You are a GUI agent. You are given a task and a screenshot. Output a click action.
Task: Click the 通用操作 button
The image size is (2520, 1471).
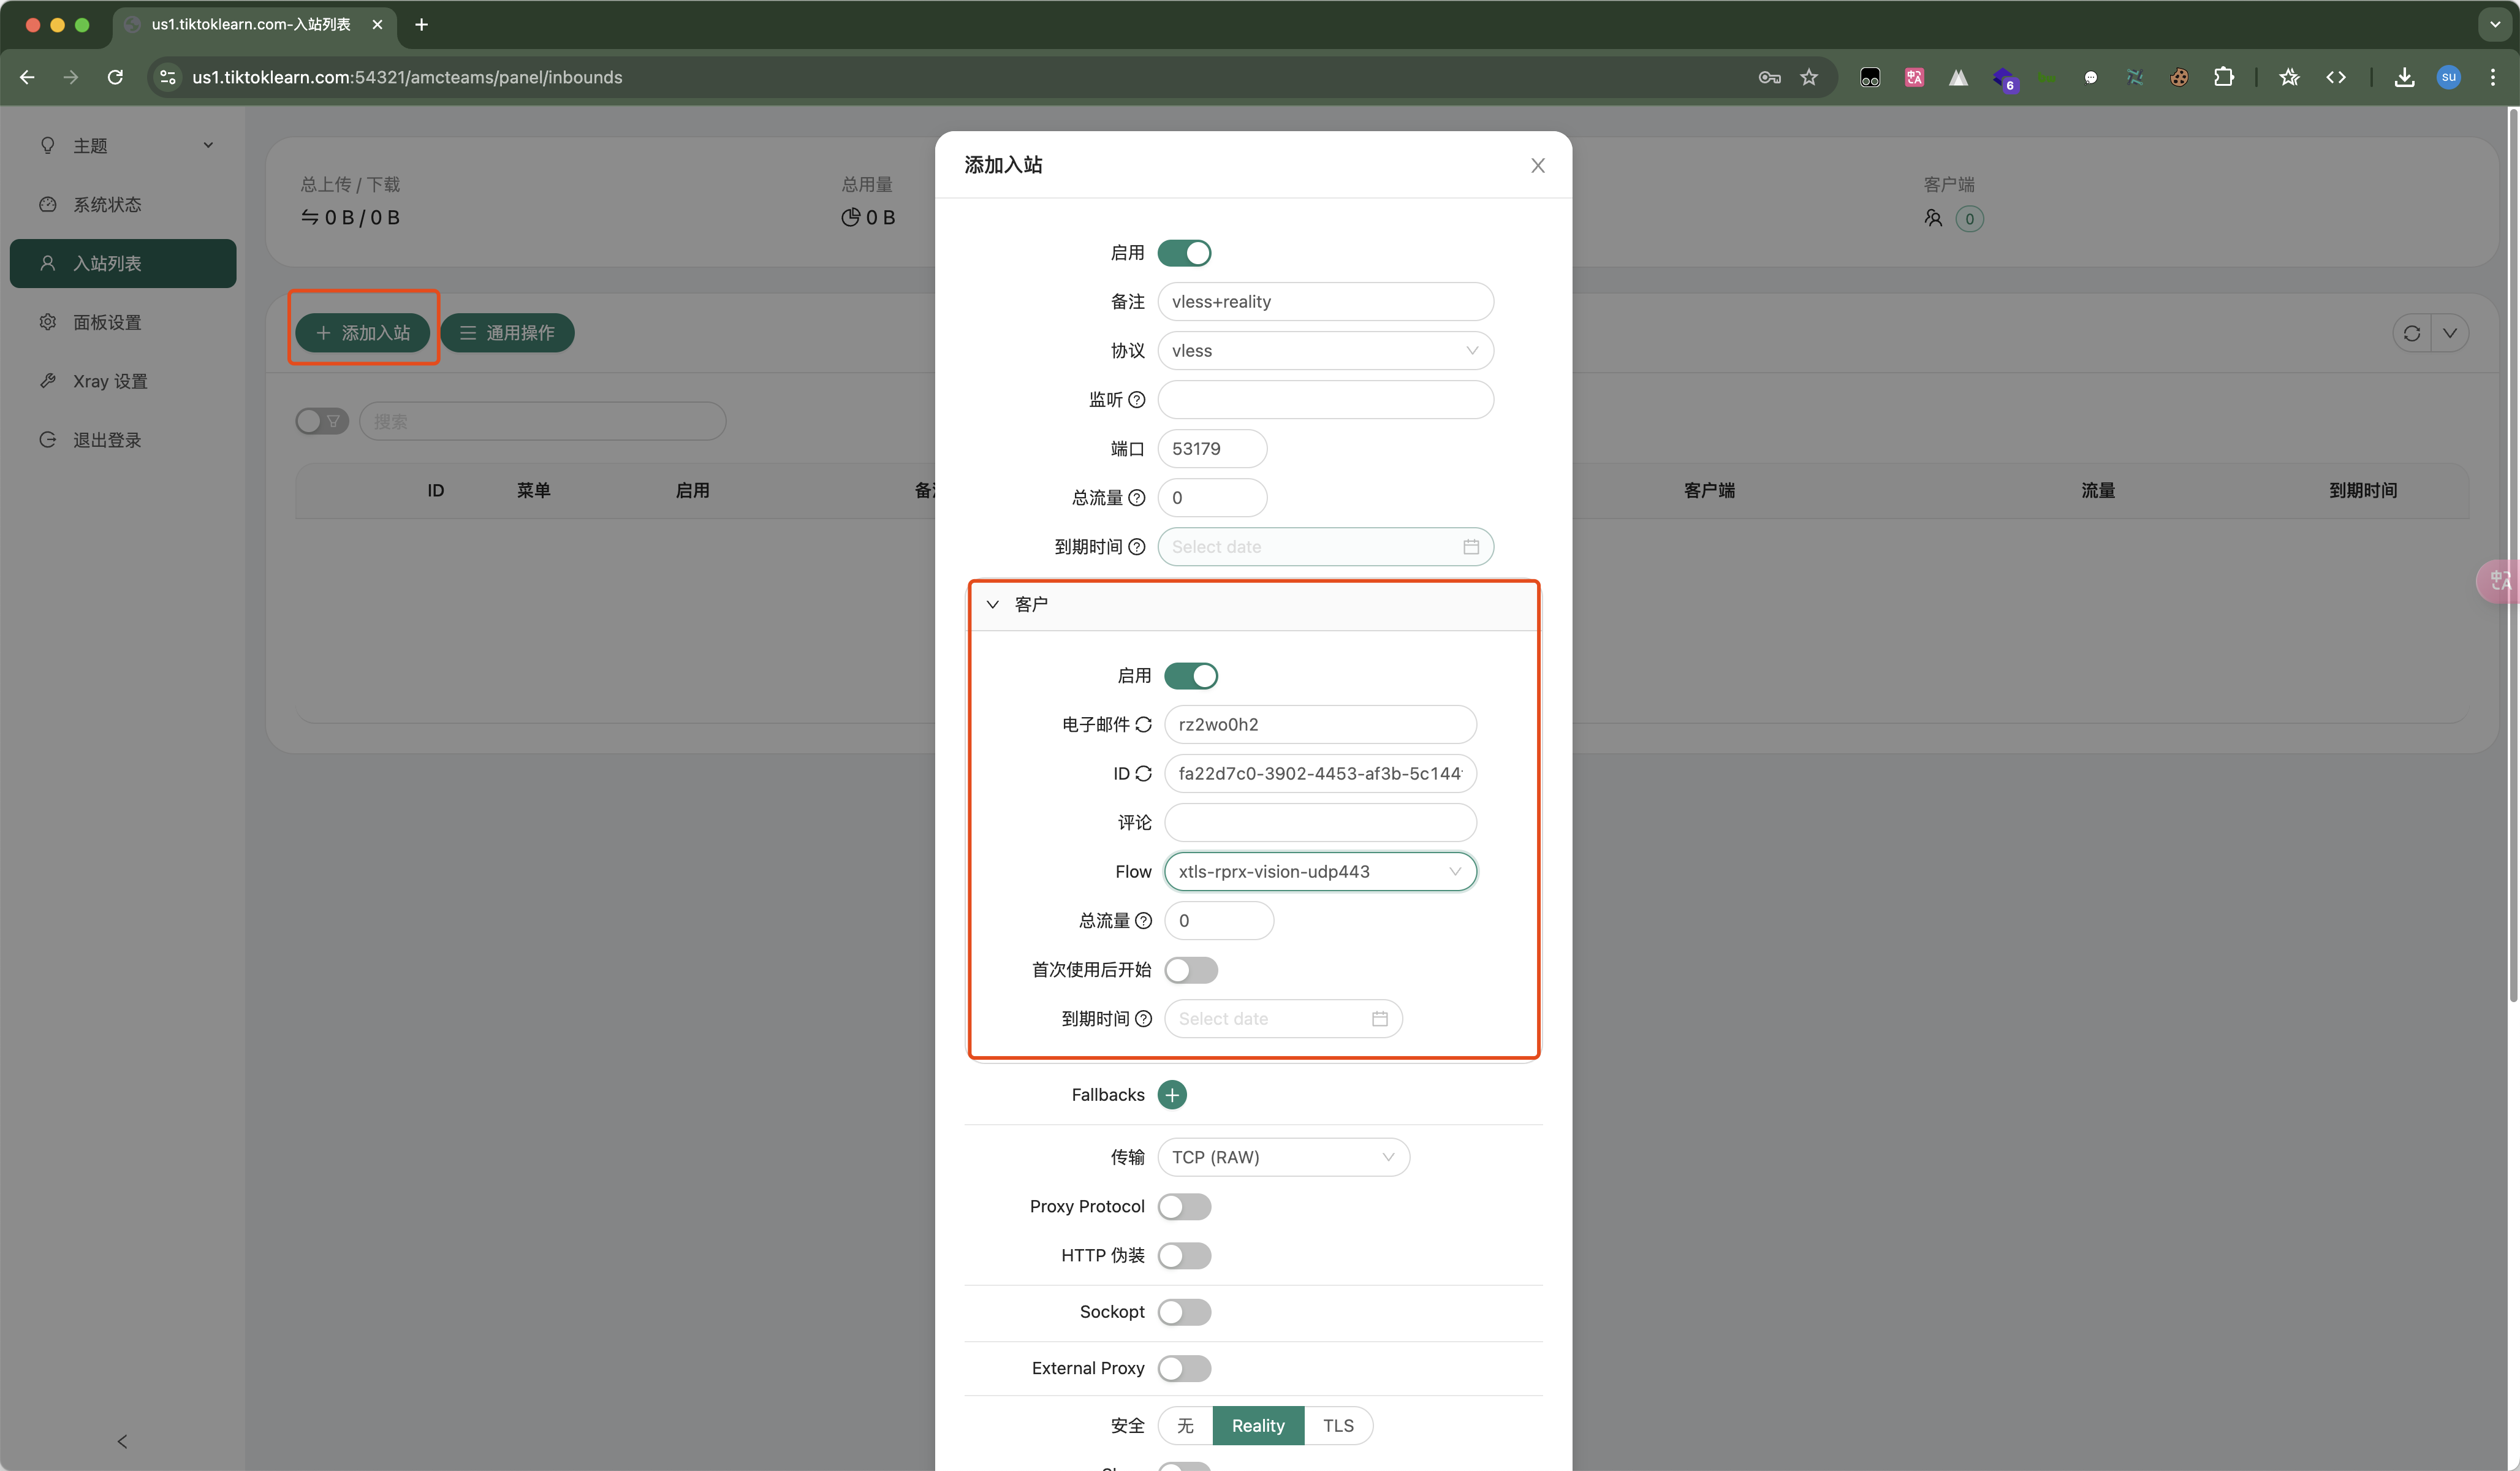coord(507,333)
